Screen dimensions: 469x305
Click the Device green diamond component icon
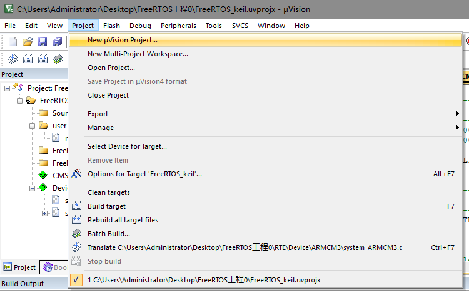click(43, 187)
